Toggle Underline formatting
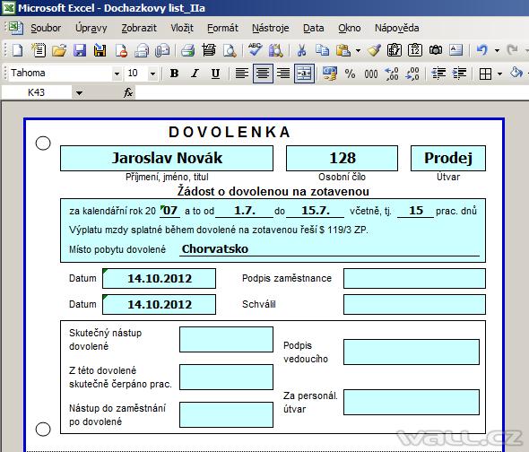529x452 pixels. tap(215, 74)
